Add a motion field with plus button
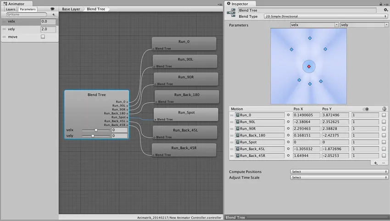Viewport: 390px width, 221px height. pos(376,163)
